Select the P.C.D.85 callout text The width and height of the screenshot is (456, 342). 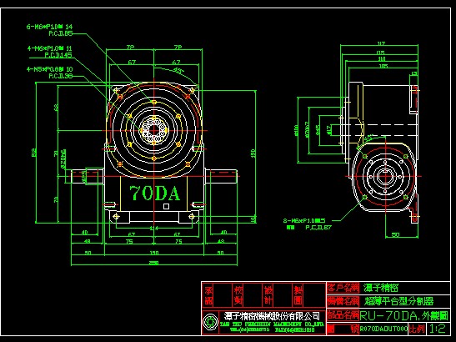61,33
